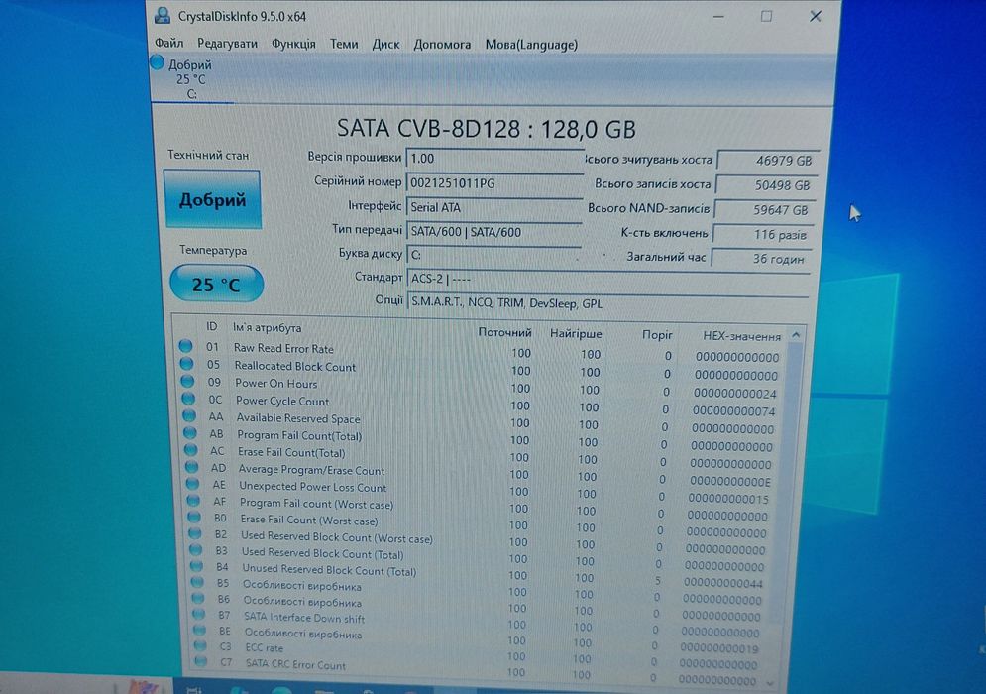Click the power on hours value 36 годин
Image resolution: width=986 pixels, height=694 pixels.
(760, 259)
